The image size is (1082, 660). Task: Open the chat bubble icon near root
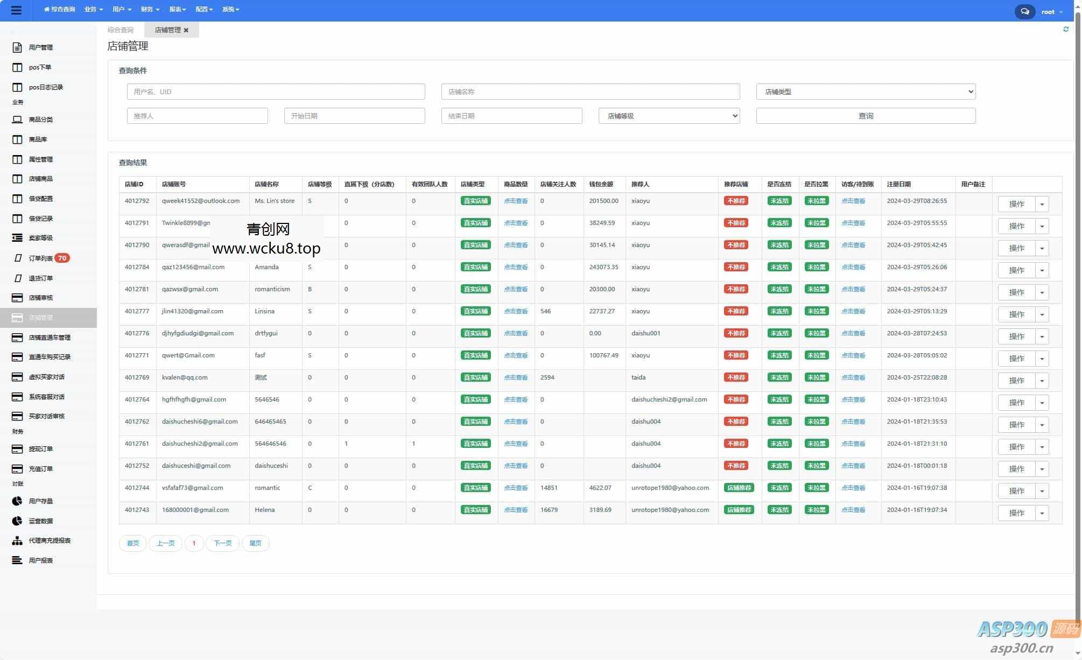[x=1024, y=11]
